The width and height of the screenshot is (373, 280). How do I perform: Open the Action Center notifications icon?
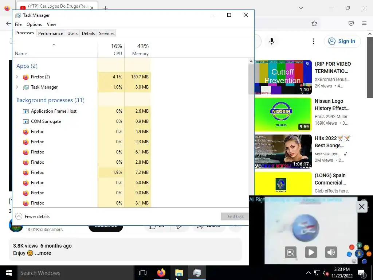(361, 273)
